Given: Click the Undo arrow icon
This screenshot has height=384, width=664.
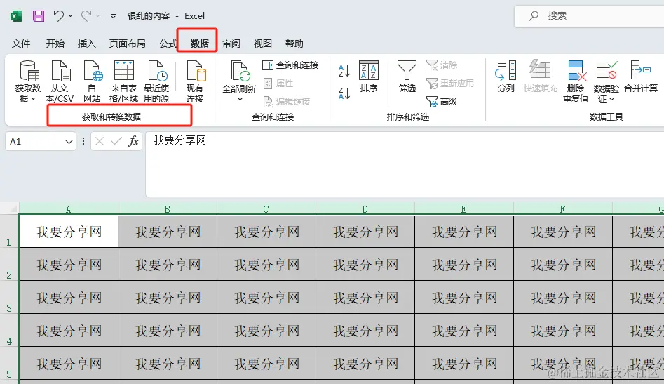Looking at the screenshot, I should [x=58, y=15].
